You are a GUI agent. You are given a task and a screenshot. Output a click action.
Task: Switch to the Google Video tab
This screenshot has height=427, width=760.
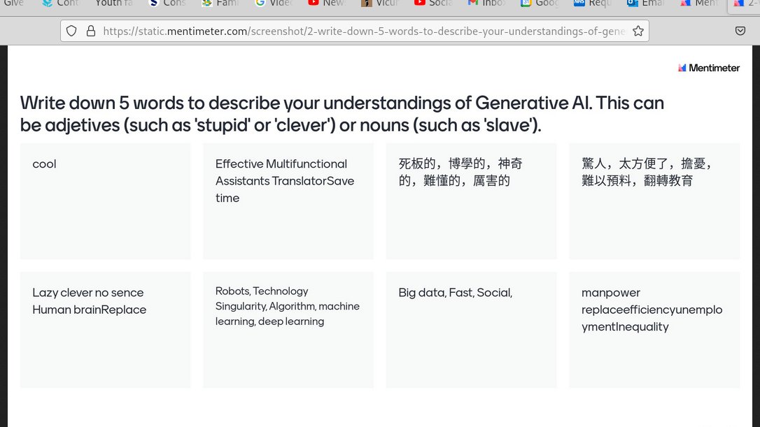click(x=274, y=3)
